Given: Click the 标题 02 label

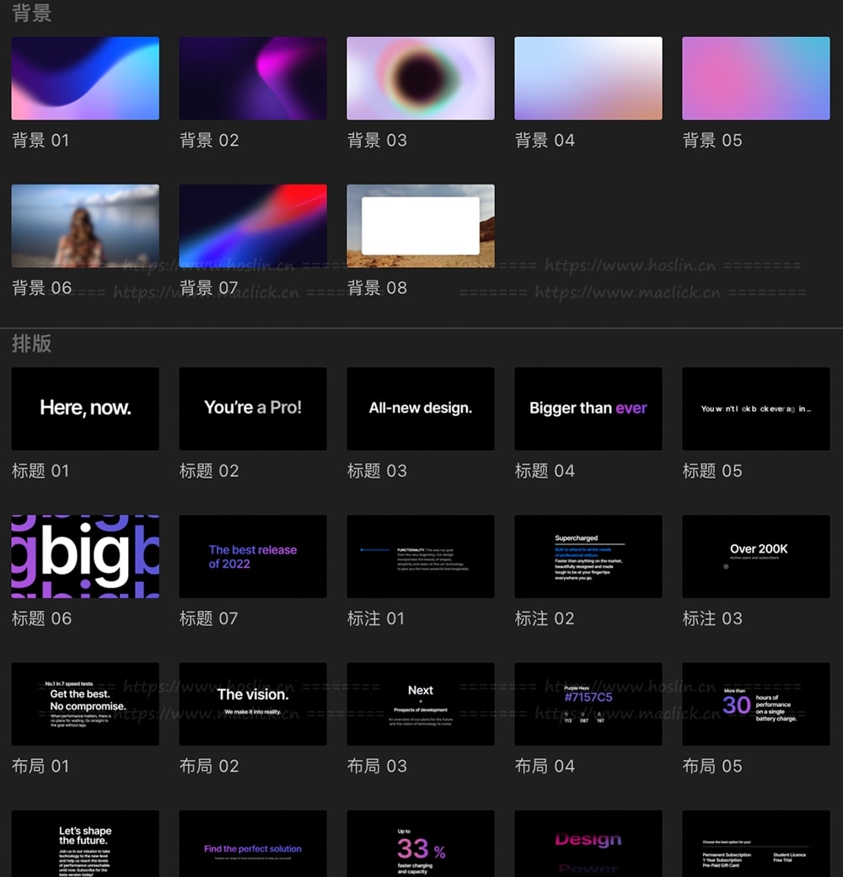Looking at the screenshot, I should [x=209, y=470].
